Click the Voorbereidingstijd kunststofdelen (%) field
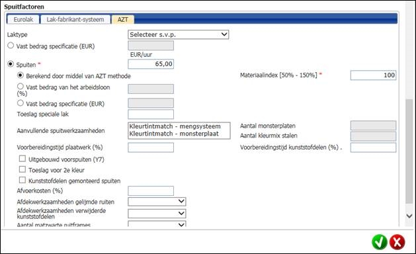This screenshot has height=254, width=416. coord(373,148)
